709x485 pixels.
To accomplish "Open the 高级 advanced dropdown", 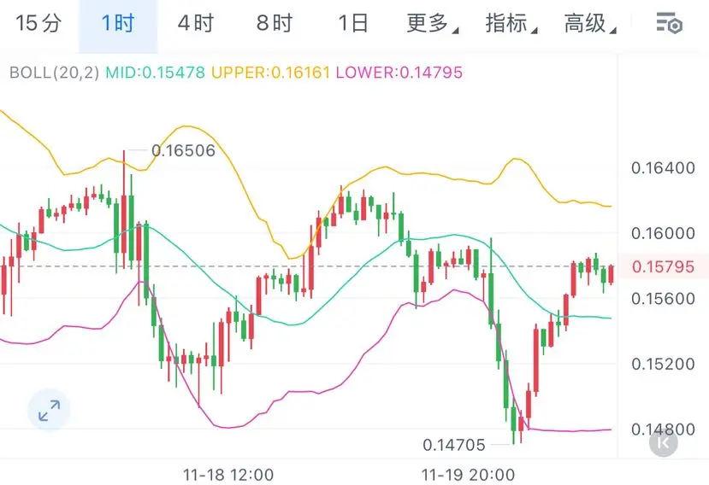I will click(590, 24).
